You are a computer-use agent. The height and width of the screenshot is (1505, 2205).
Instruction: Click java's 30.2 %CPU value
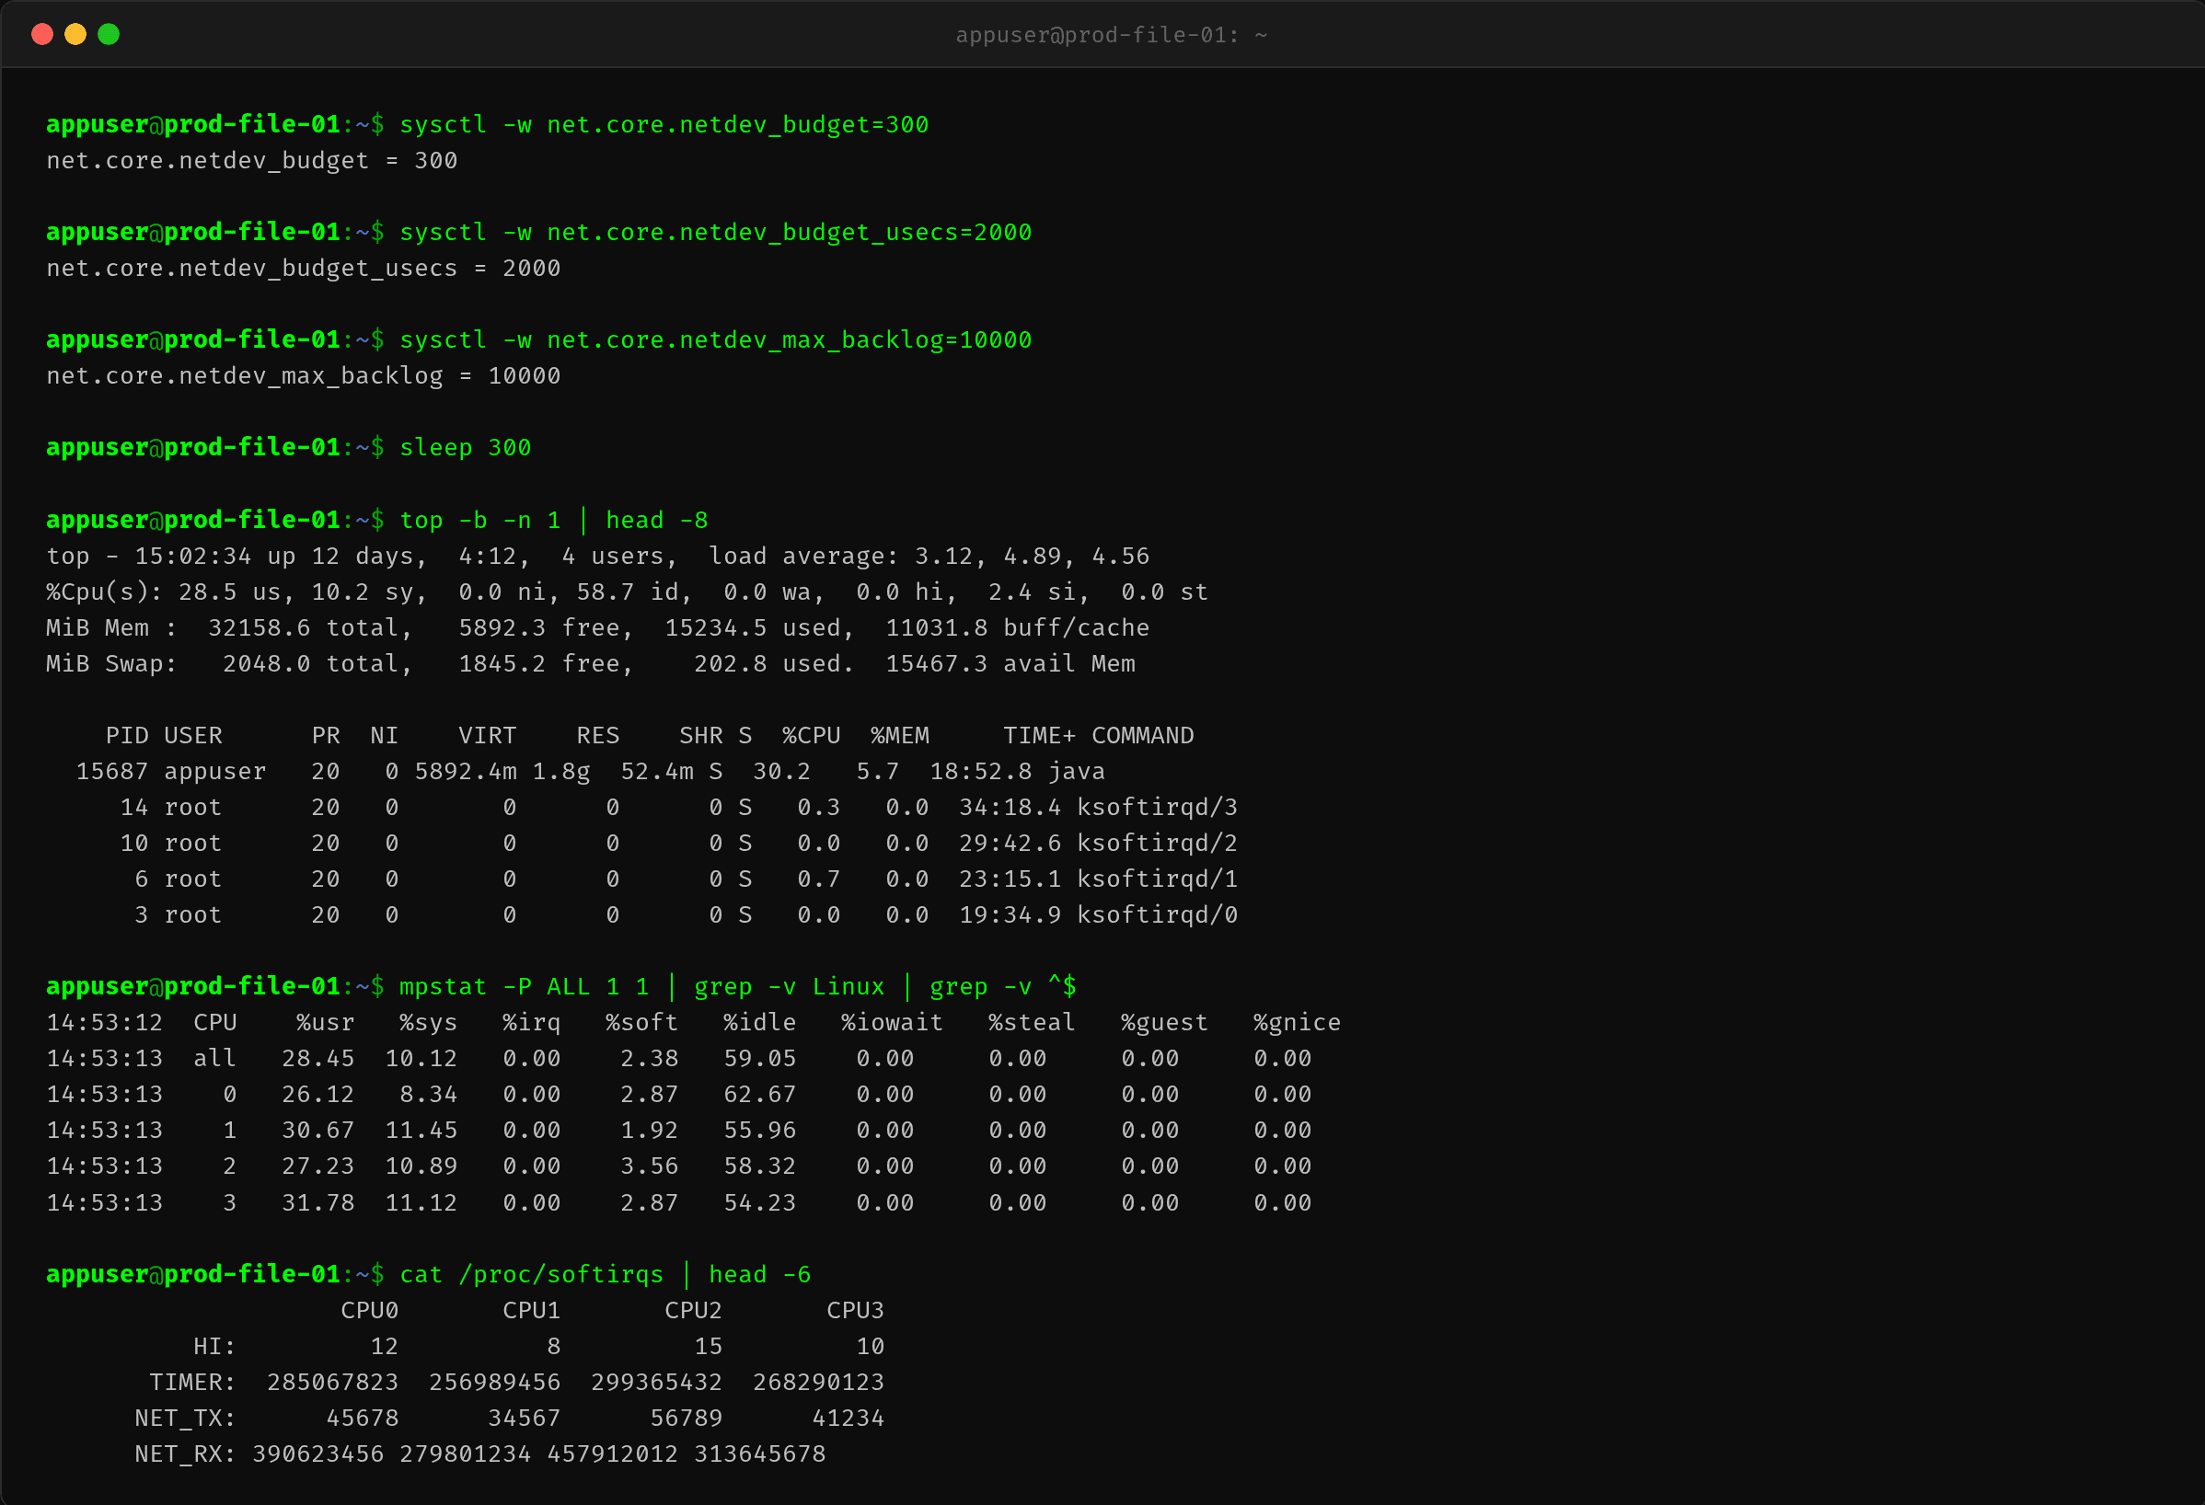coord(782,772)
